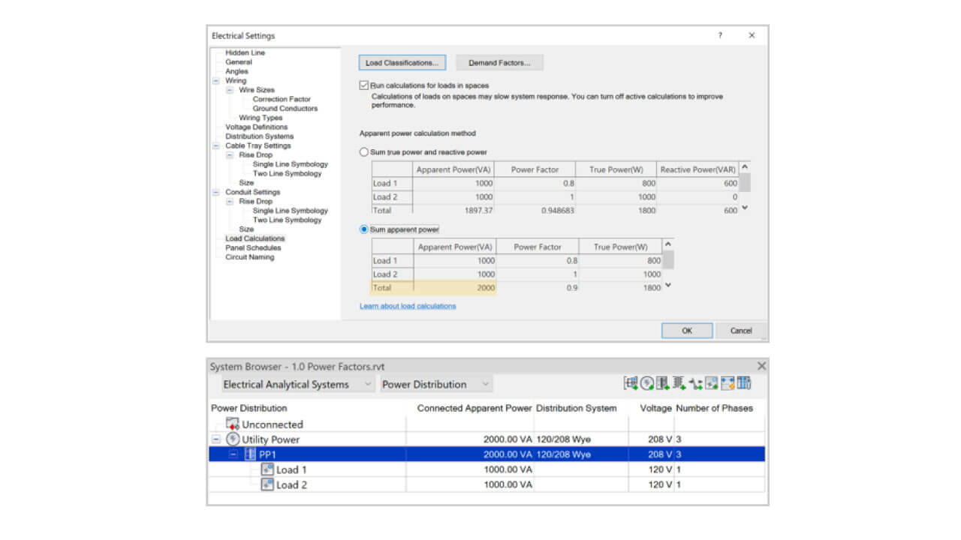Click the Number of Phases column header
The width and height of the screenshot is (961, 540).
[715, 408]
